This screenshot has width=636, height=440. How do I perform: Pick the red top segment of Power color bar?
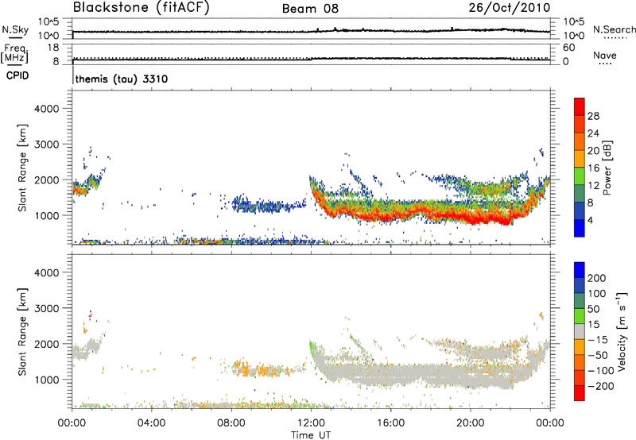[x=580, y=107]
